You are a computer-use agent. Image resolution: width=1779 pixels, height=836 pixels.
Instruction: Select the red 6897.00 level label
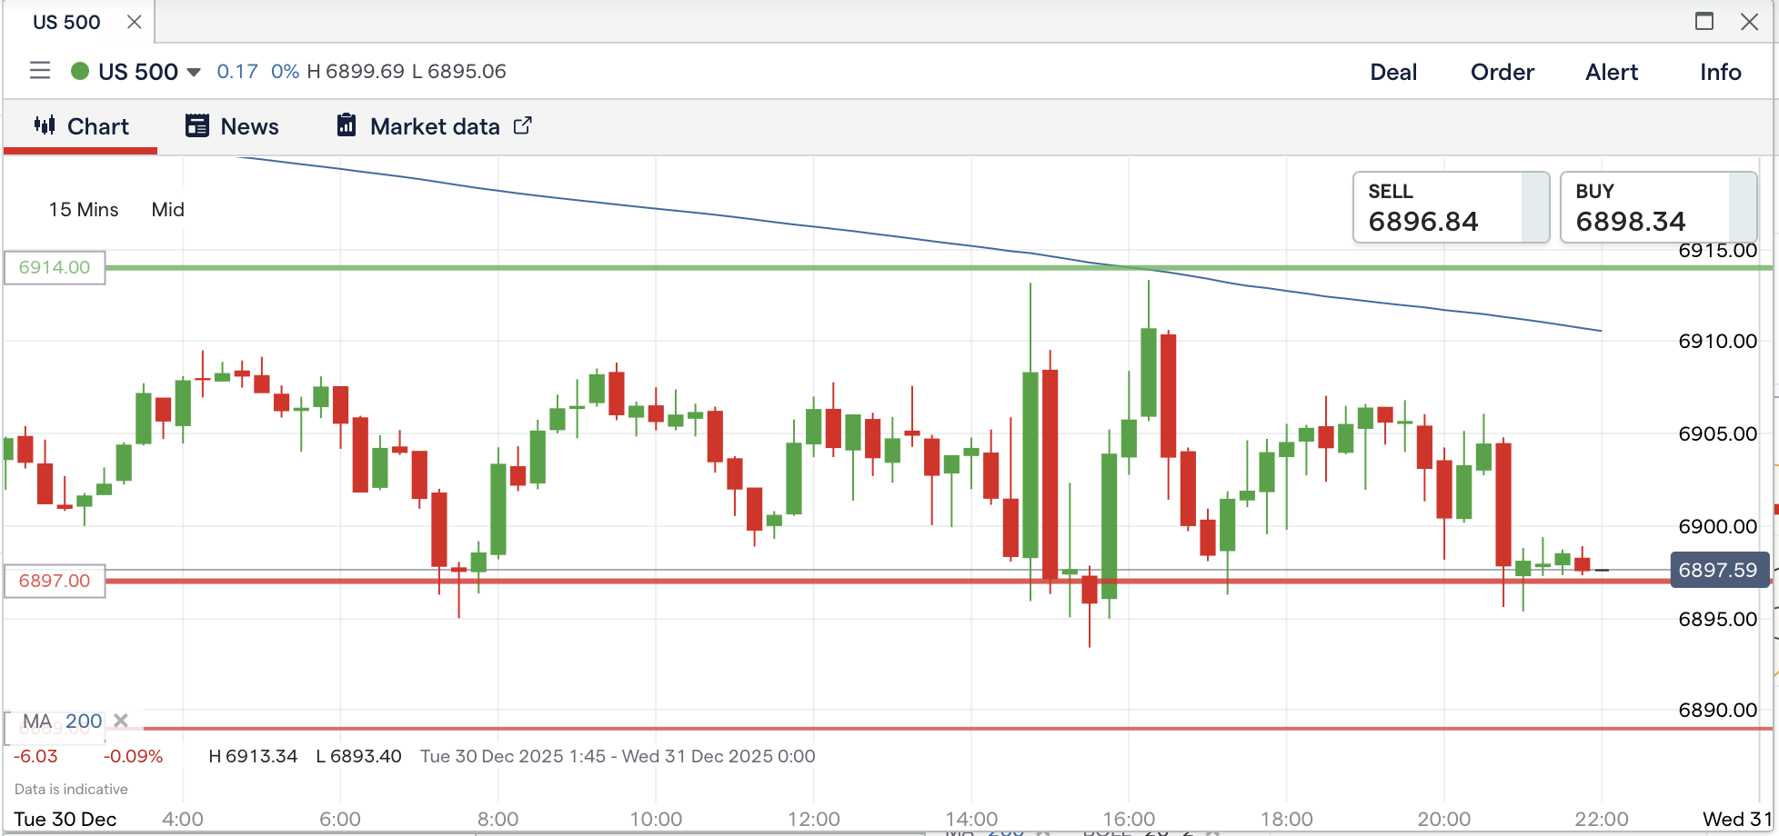(x=55, y=581)
